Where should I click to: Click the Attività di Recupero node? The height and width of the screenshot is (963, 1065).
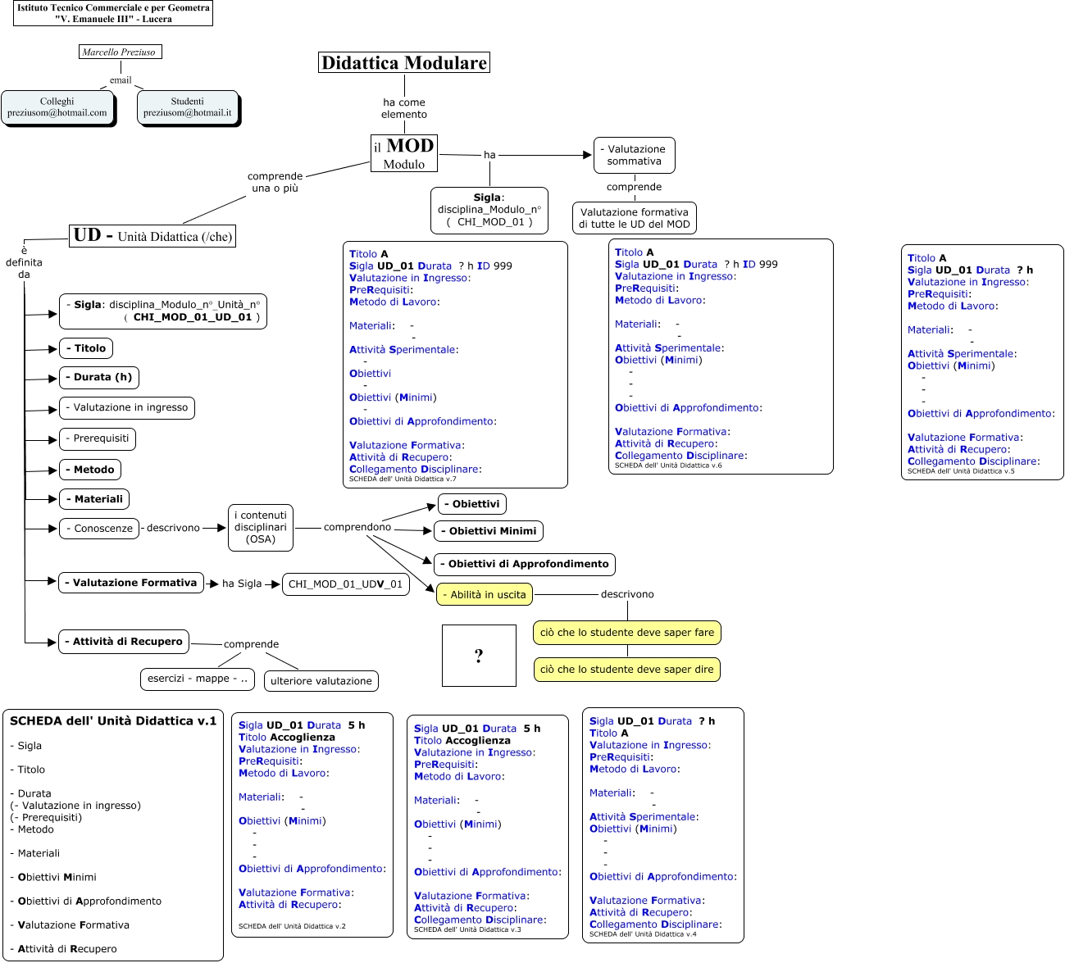point(124,642)
